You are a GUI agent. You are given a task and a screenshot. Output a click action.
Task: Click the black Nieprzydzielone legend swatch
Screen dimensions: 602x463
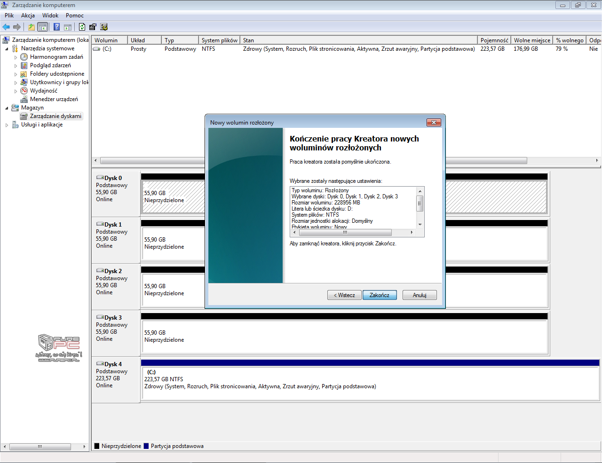coord(97,446)
